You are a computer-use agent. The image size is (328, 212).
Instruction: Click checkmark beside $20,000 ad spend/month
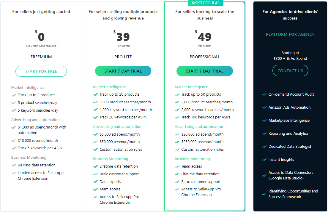(x=177, y=134)
